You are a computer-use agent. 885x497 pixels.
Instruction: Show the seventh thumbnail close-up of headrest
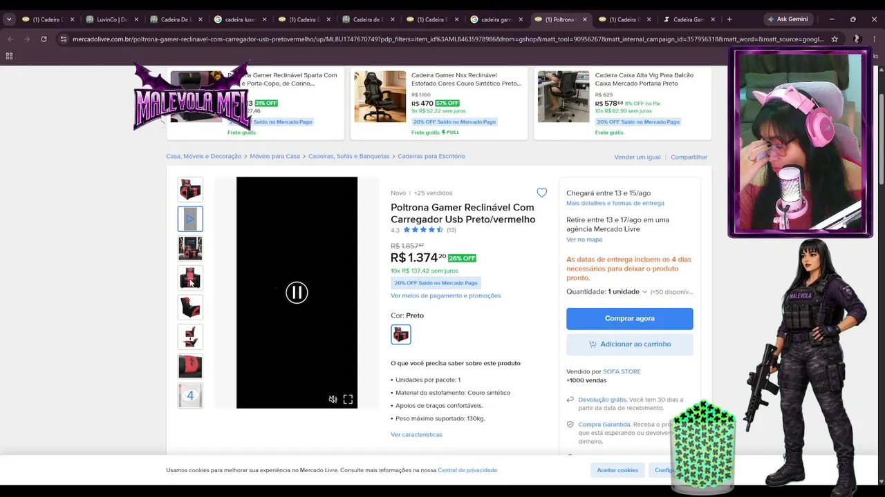click(190, 366)
